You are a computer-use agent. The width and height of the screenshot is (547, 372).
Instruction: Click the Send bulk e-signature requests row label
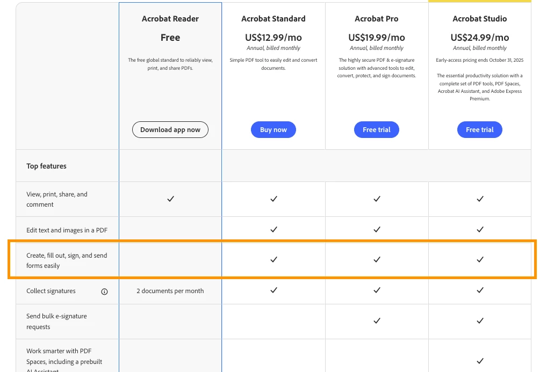[x=56, y=321]
